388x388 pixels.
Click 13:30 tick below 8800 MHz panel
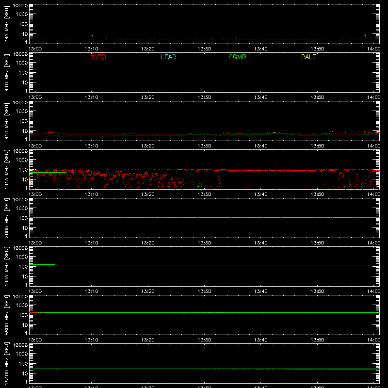(x=204, y=340)
